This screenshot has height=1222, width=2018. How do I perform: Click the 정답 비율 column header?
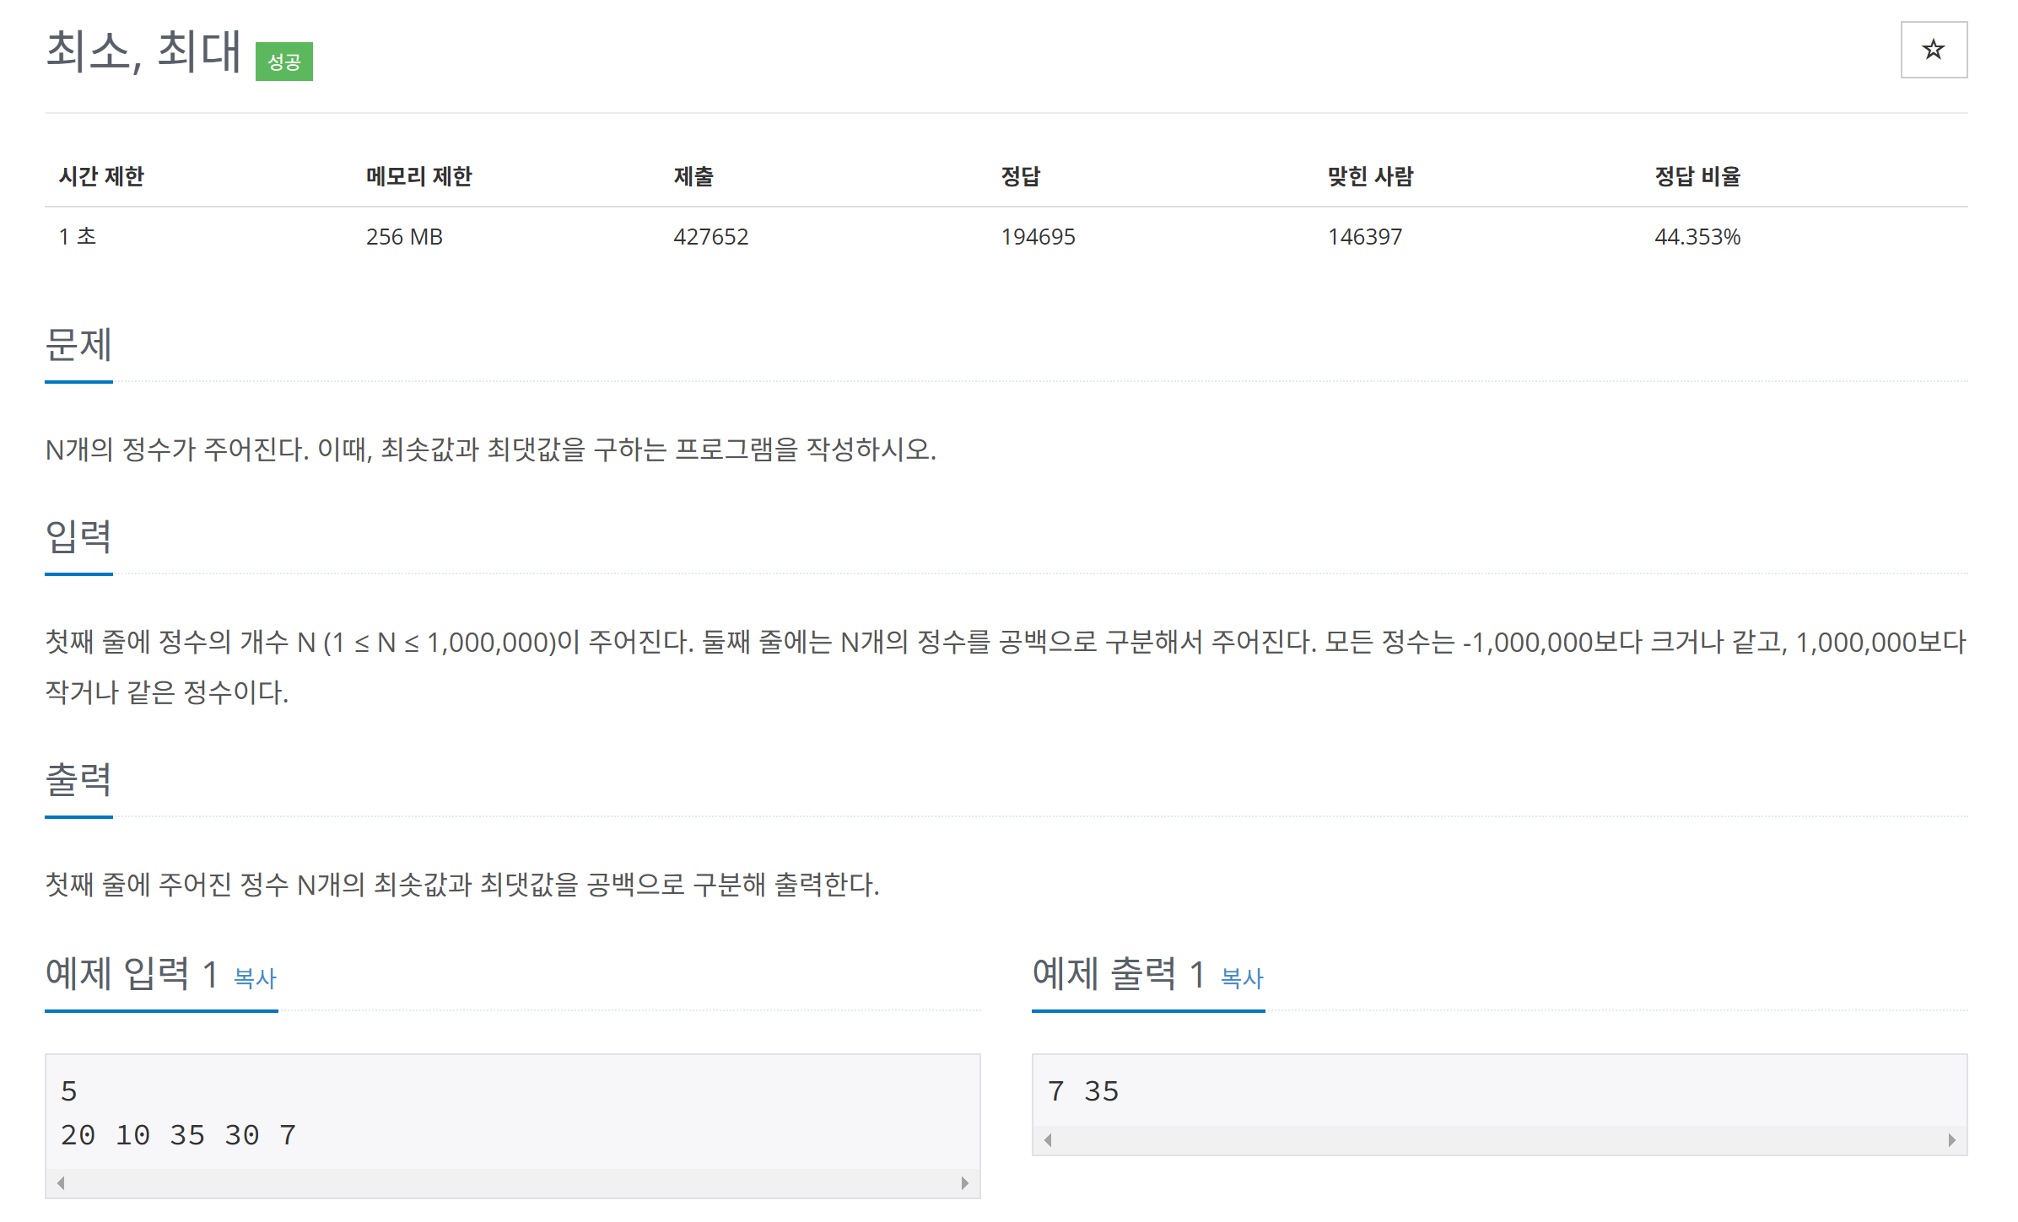coord(1697,176)
